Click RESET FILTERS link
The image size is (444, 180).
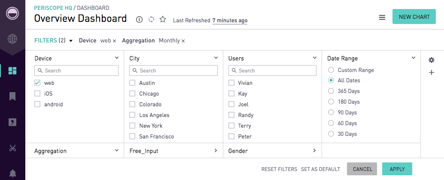coord(279,169)
